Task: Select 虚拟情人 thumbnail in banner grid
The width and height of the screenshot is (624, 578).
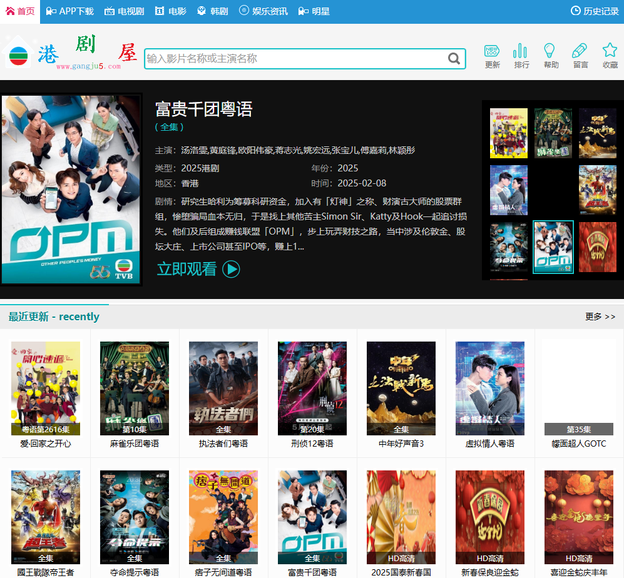Action: click(509, 190)
